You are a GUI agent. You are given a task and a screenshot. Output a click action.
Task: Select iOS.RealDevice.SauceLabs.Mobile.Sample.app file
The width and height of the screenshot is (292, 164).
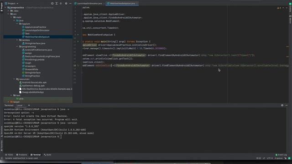(47, 89)
